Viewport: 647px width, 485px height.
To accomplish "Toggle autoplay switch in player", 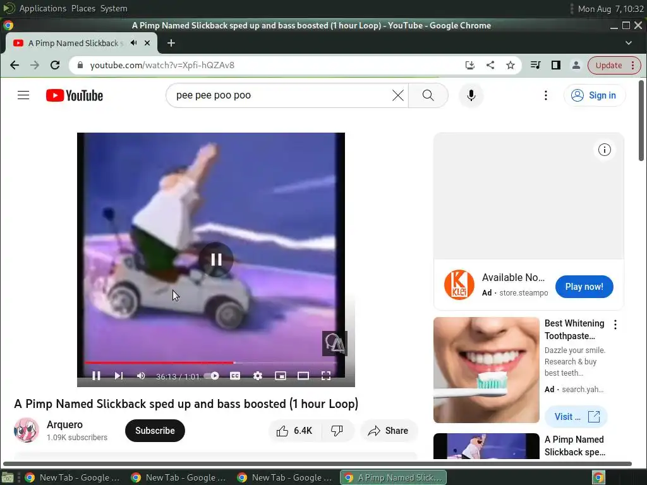I will 212,376.
